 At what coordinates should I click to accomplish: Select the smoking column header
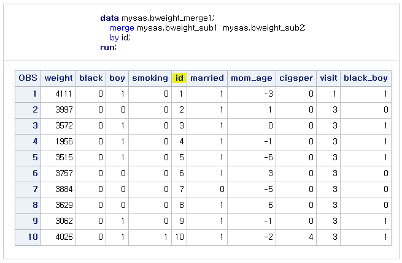150,78
